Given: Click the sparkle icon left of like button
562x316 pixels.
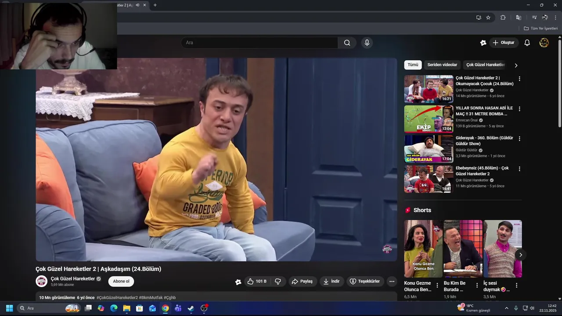Looking at the screenshot, I should click(238, 282).
